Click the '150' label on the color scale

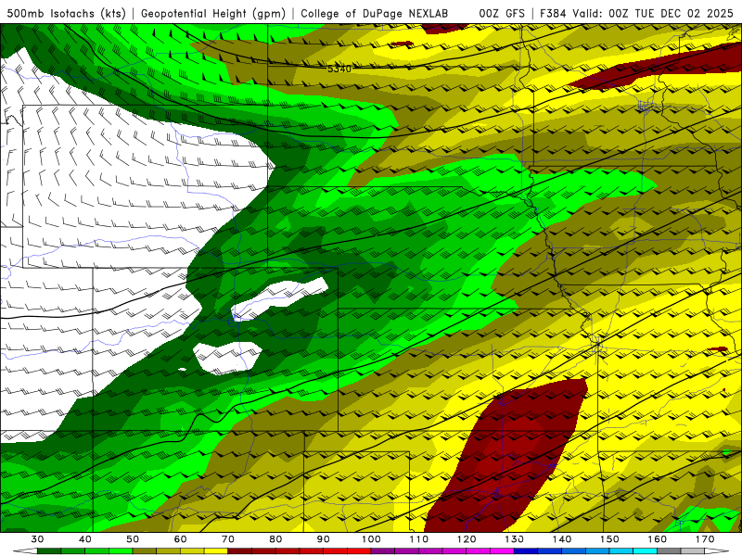coord(609,539)
